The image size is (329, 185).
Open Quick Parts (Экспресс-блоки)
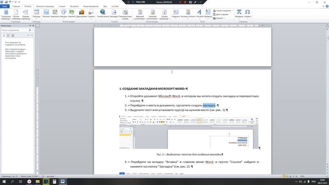(188, 14)
